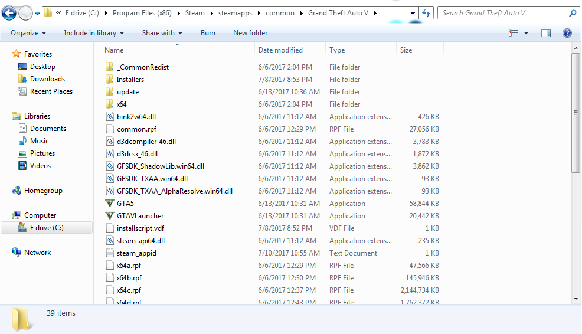Select E drive (C:) in navigation pane
This screenshot has width=582, height=334.
pyautogui.click(x=47, y=228)
